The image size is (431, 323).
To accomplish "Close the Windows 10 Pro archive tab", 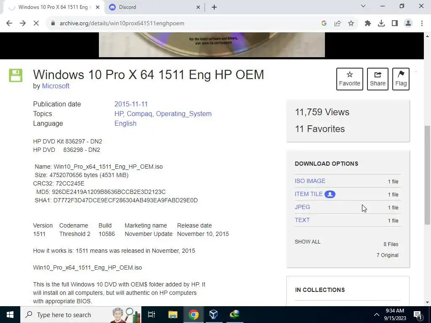I will (98, 7).
